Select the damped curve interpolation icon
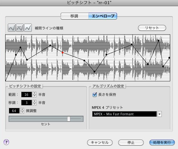178x149 pixels. pos(20,28)
